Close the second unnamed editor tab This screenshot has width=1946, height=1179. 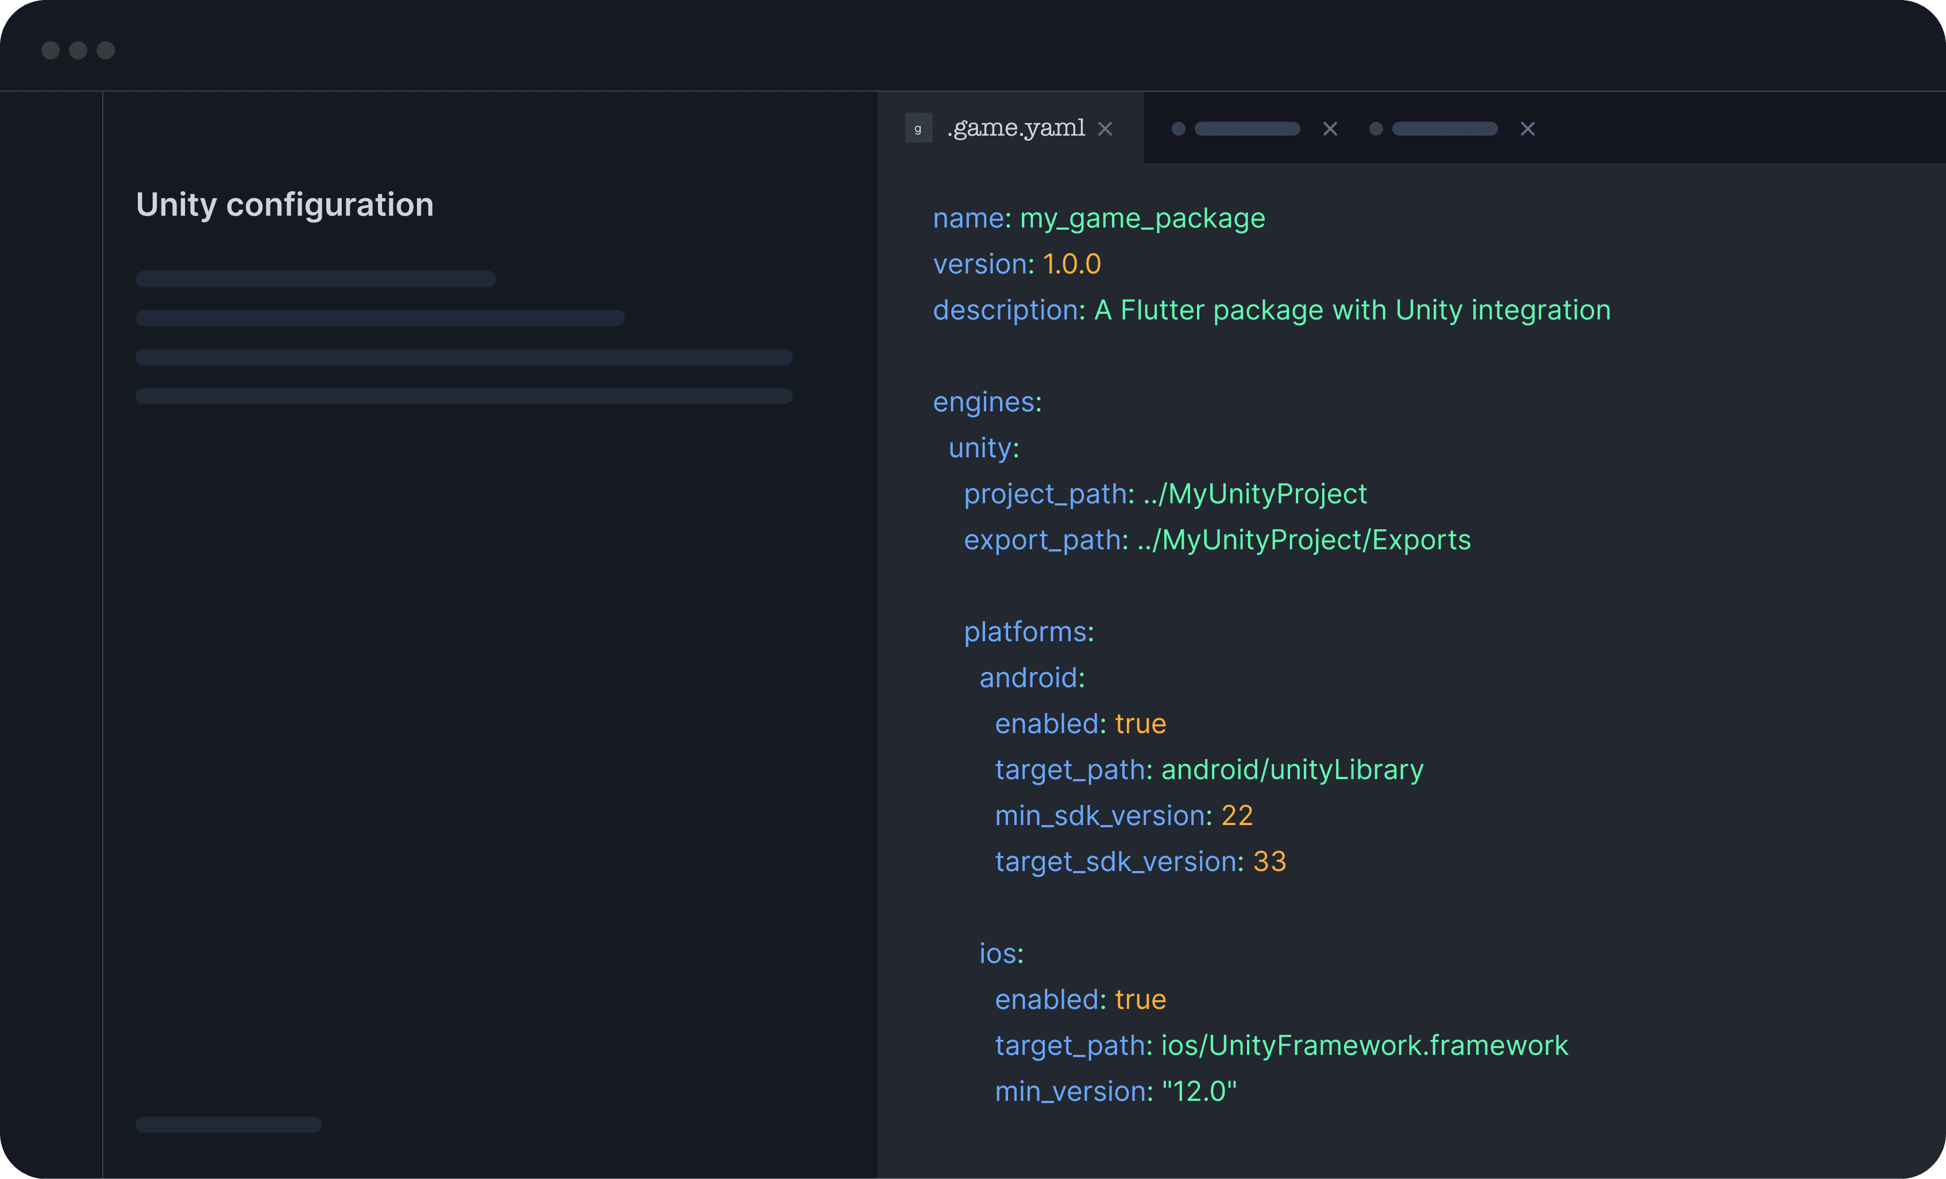click(1330, 129)
